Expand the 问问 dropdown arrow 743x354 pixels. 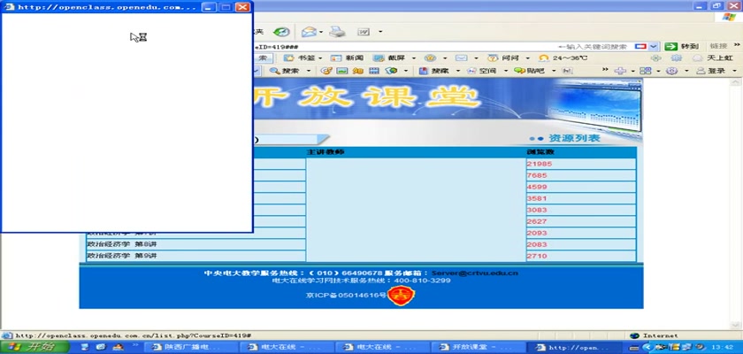(x=528, y=58)
